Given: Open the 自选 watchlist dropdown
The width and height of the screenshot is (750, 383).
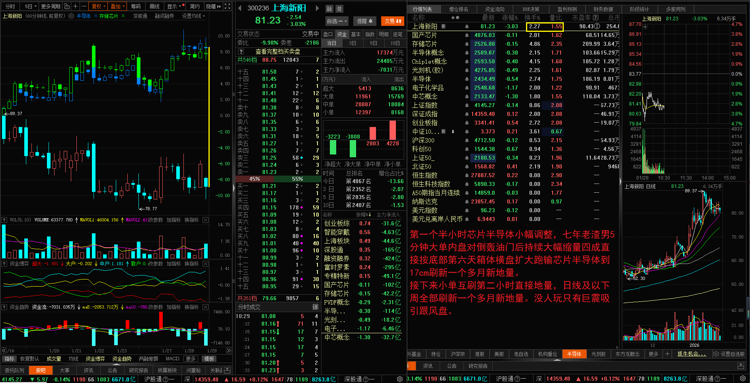Looking at the screenshot, I should (x=337, y=21).
